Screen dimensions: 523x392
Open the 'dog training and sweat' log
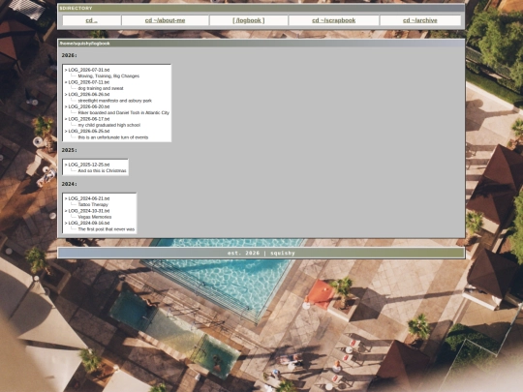coord(101,88)
